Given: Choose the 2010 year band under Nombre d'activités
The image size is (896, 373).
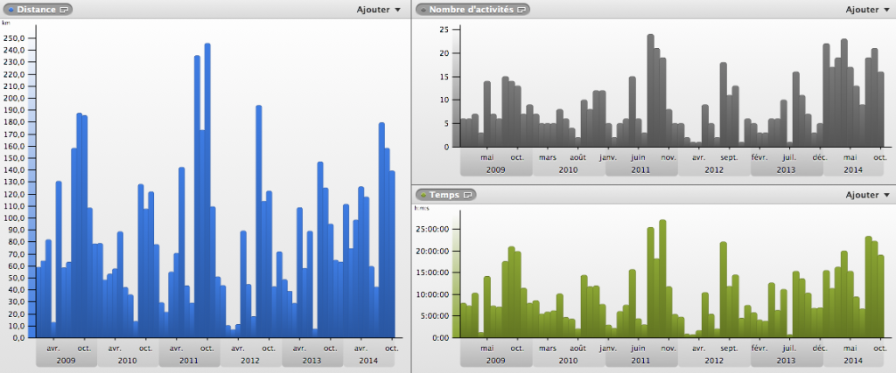Looking at the screenshot, I should (568, 169).
